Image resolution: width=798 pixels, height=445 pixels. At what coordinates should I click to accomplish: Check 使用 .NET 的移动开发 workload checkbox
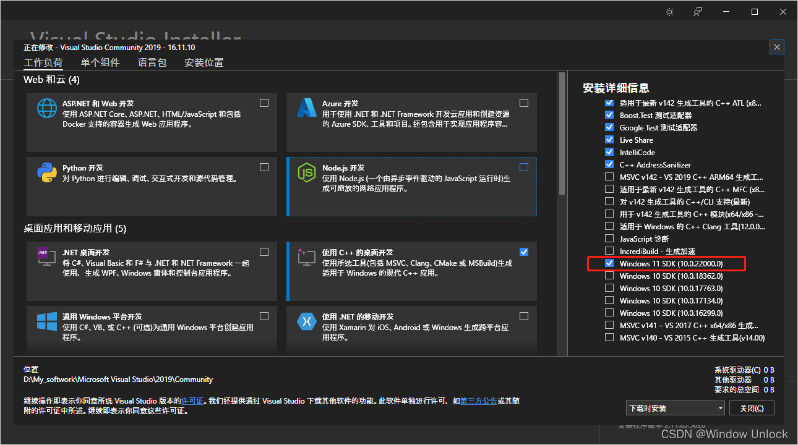(524, 316)
